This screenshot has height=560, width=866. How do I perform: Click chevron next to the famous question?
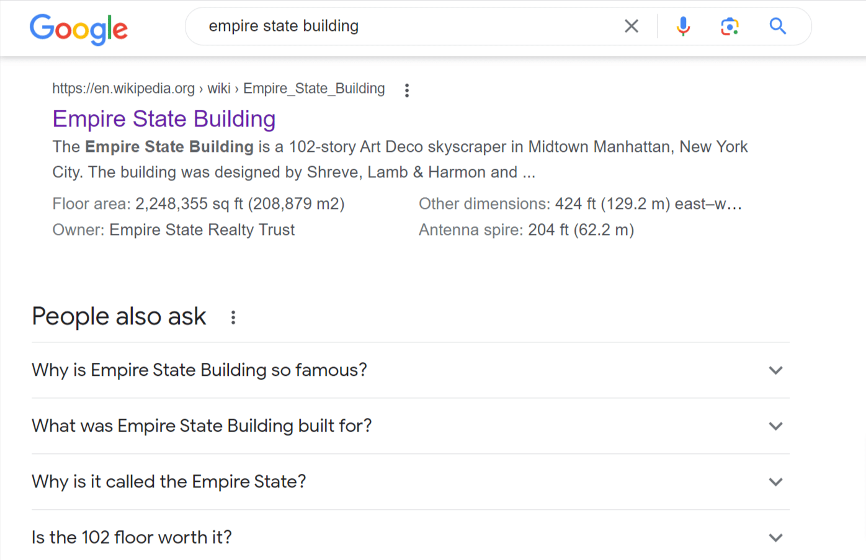[x=775, y=370]
